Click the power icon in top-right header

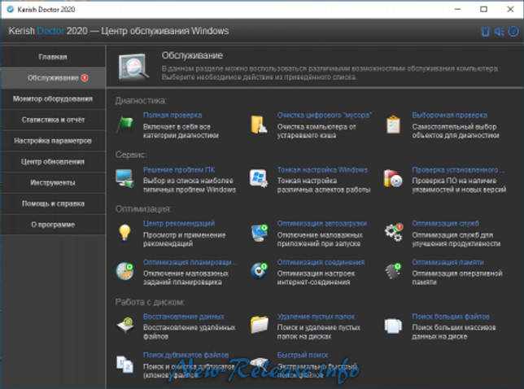[x=513, y=32]
